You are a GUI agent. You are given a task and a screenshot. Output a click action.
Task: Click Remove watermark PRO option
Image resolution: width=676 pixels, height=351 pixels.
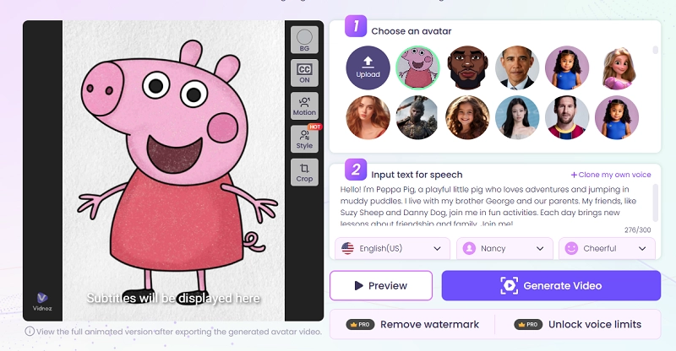(412, 324)
